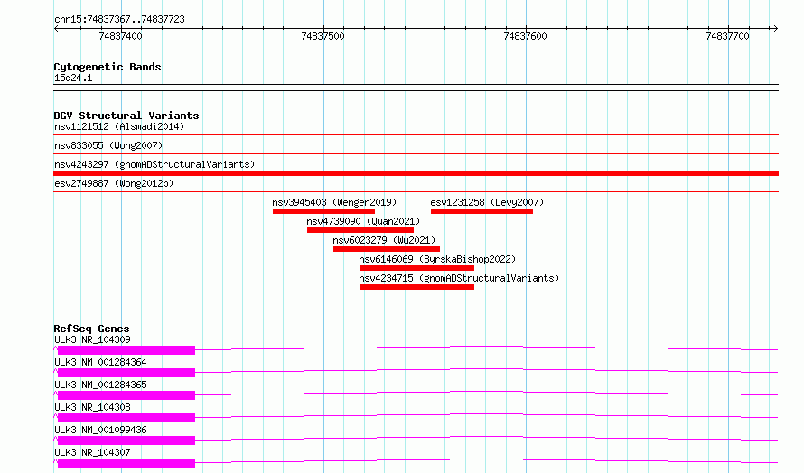Click the 74837400 ruler position label
Screen dimensions: 804x473
click(120, 36)
